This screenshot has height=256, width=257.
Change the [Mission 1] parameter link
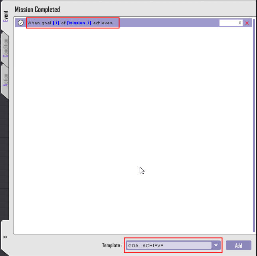coord(79,23)
